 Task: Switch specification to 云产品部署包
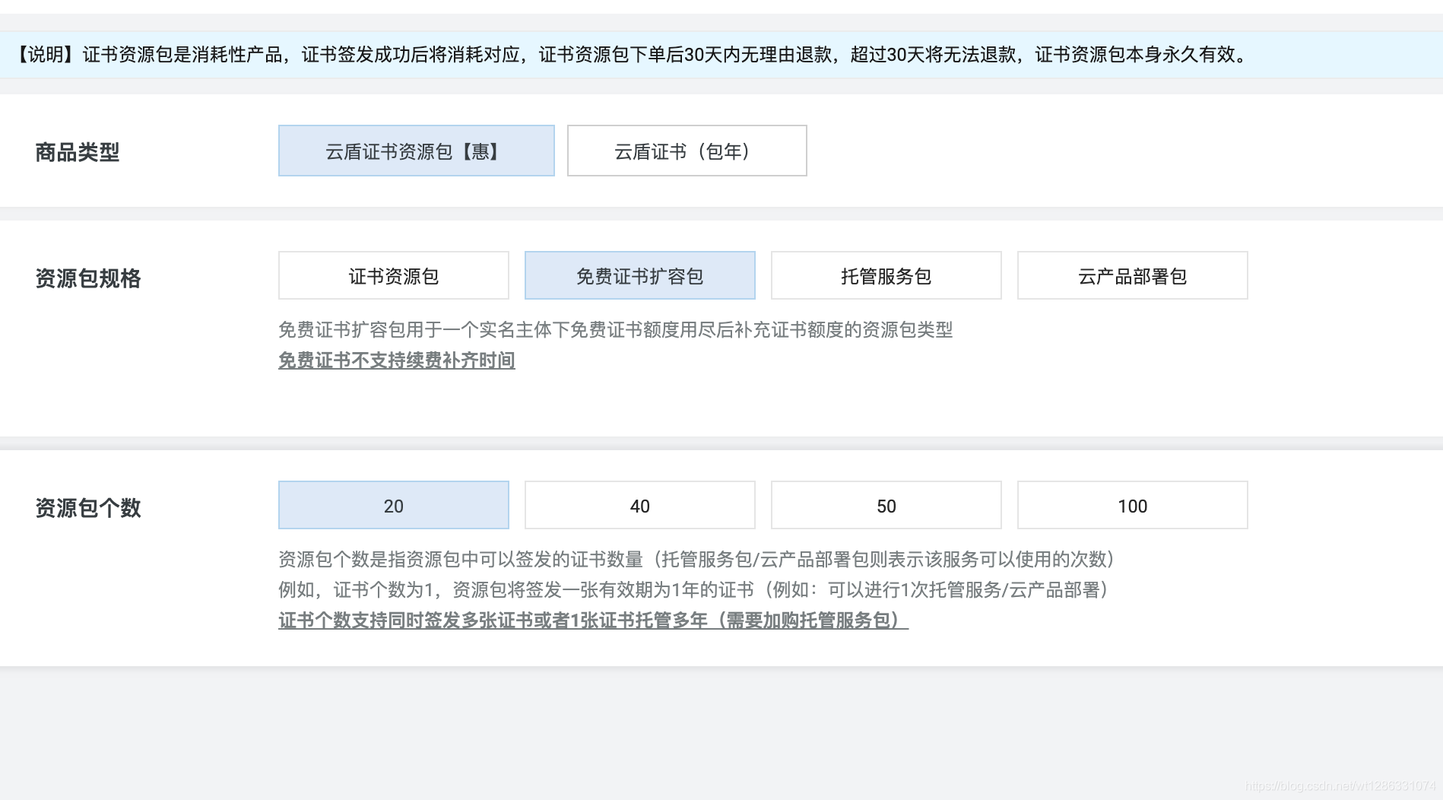(1132, 275)
